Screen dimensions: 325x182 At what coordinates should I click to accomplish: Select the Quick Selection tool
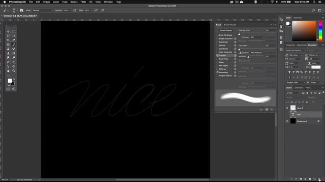tap(14, 36)
